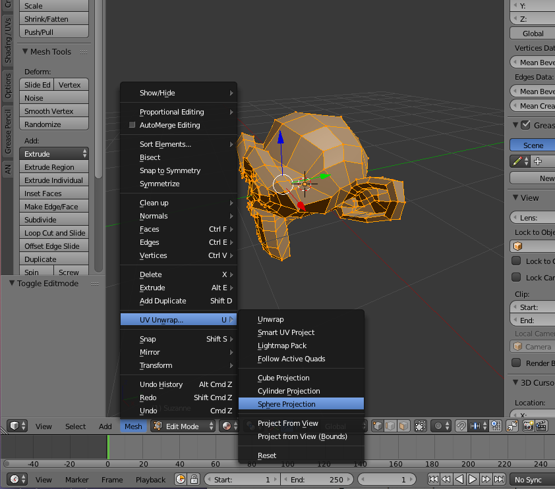This screenshot has height=489, width=555.
Task: Expand the Show/Hide submenu
Action: coord(179,93)
